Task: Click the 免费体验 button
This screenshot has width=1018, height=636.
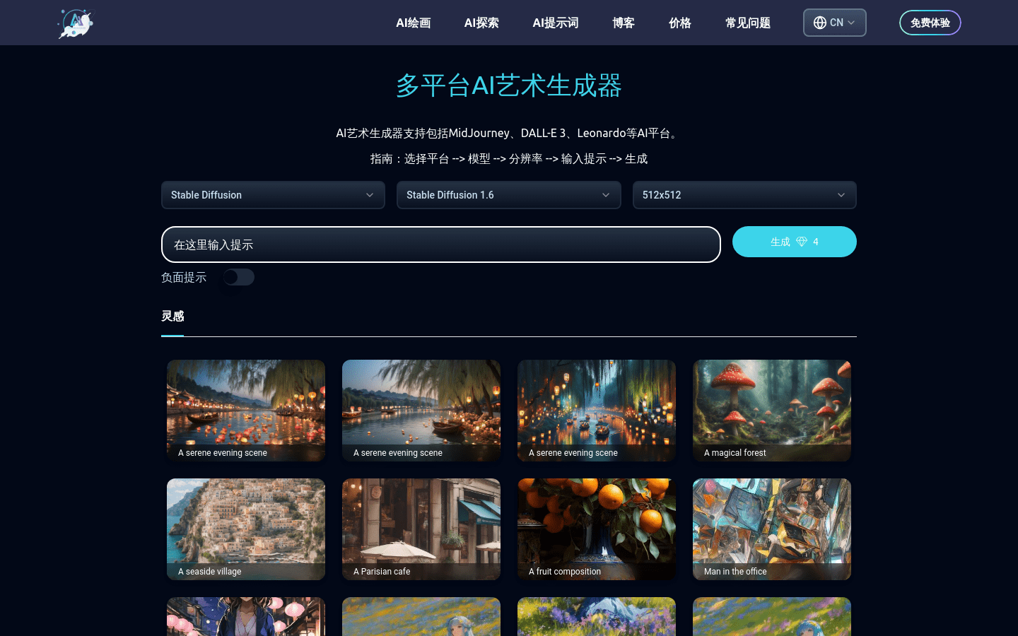Action: (x=930, y=23)
